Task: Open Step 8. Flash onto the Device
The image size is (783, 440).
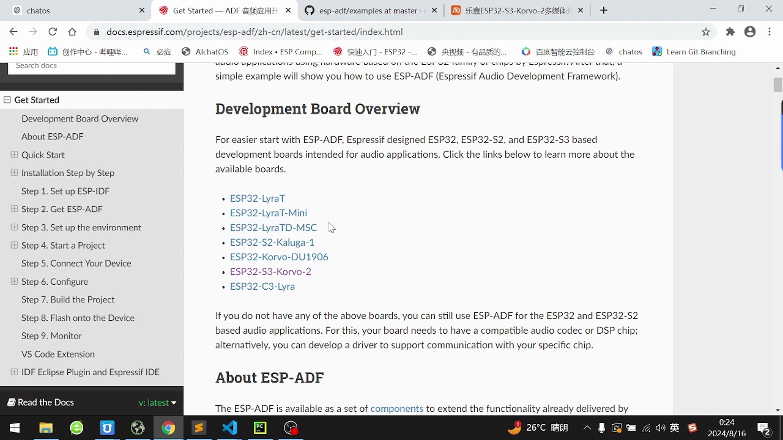Action: point(78,318)
